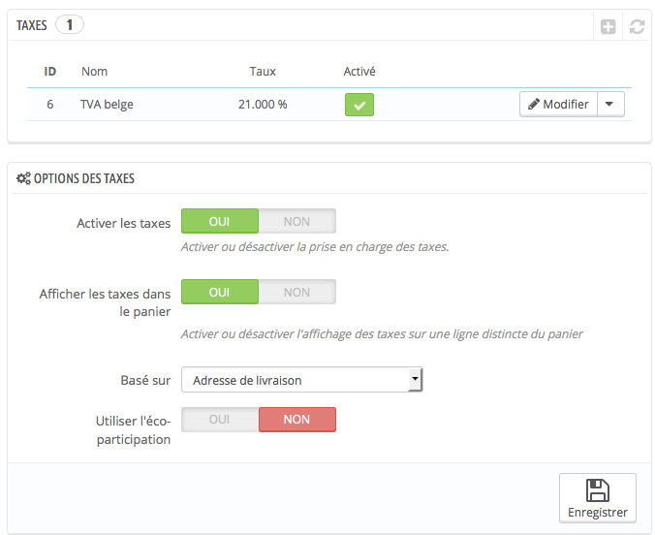The height and width of the screenshot is (535, 655).
Task: Toggle the green Activé checkmark for TVA belge
Action: pyautogui.click(x=359, y=105)
